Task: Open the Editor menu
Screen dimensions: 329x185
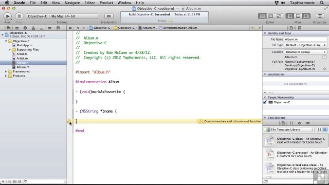Action: click(x=89, y=3)
